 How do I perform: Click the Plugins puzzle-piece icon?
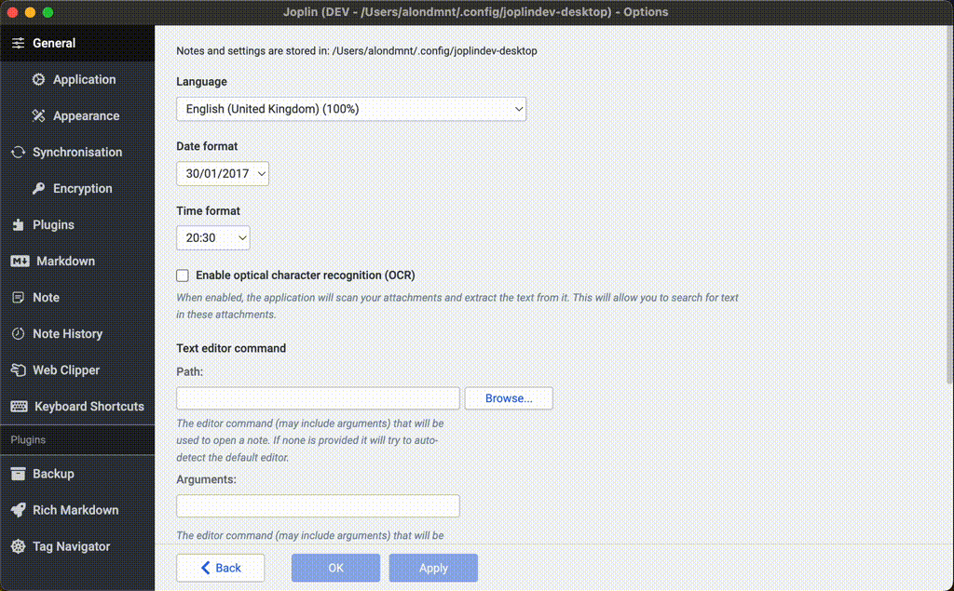pyautogui.click(x=19, y=225)
